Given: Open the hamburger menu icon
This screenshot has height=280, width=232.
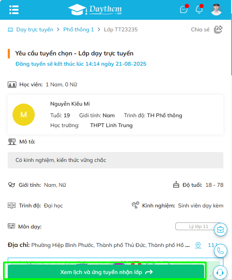Looking at the screenshot, I should tap(14, 9).
